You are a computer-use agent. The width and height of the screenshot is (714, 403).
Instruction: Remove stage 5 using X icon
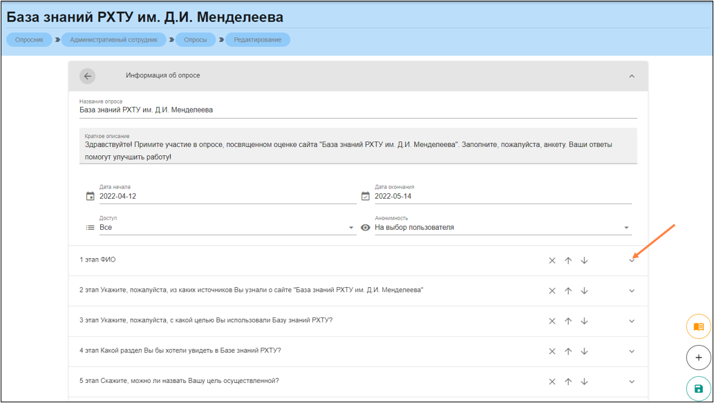click(552, 382)
